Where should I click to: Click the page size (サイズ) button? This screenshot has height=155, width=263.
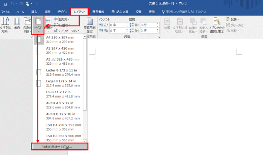(x=38, y=25)
